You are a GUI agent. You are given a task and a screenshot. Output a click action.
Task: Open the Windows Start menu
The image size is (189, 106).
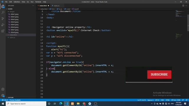[3, 104]
